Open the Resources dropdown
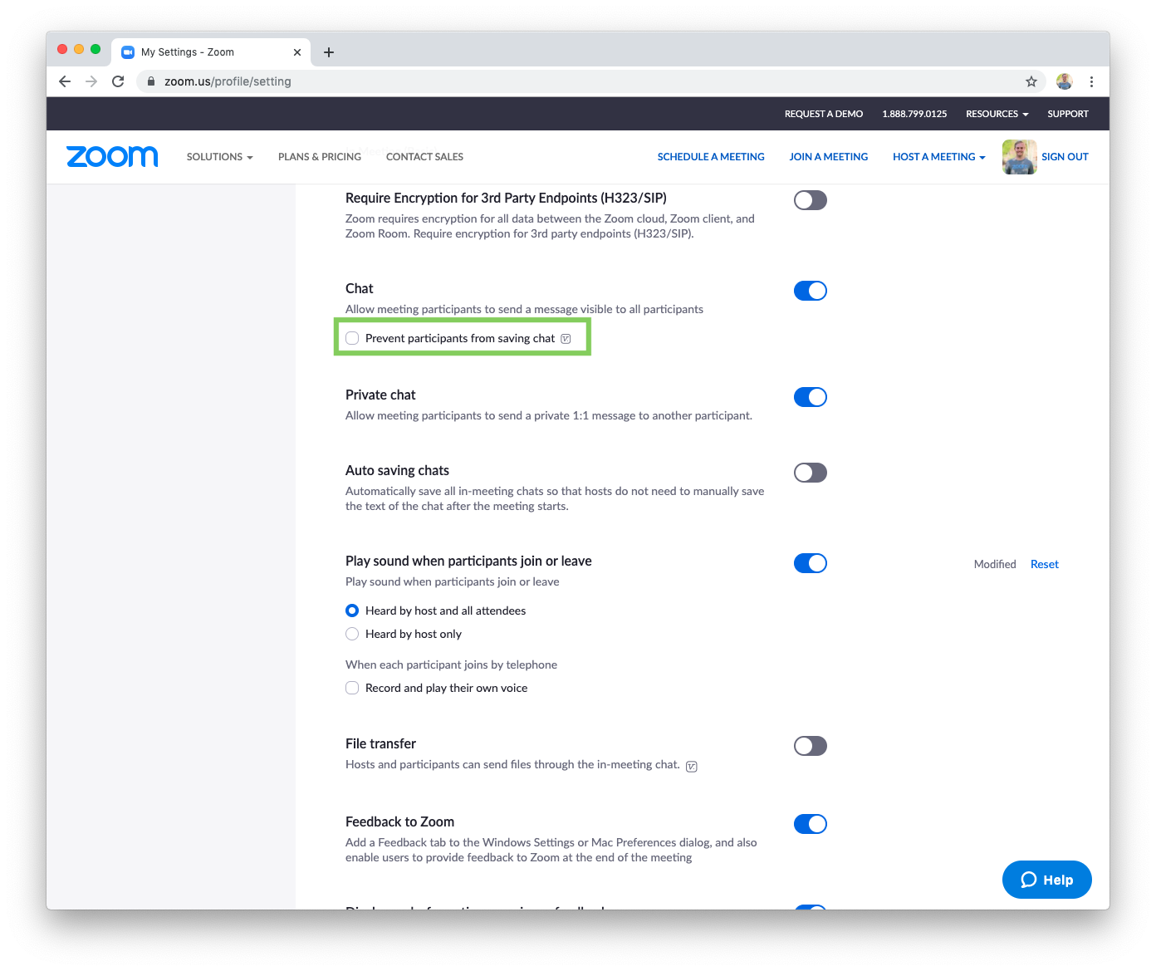This screenshot has width=1156, height=971. click(x=997, y=114)
